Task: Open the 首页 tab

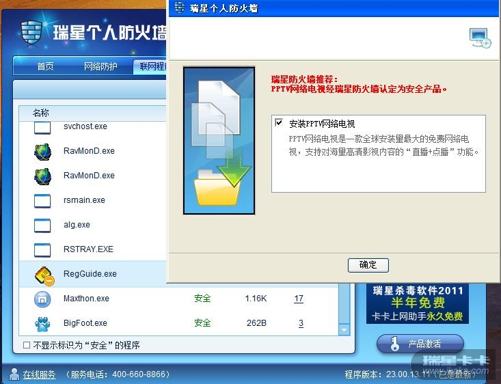Action: 45,66
